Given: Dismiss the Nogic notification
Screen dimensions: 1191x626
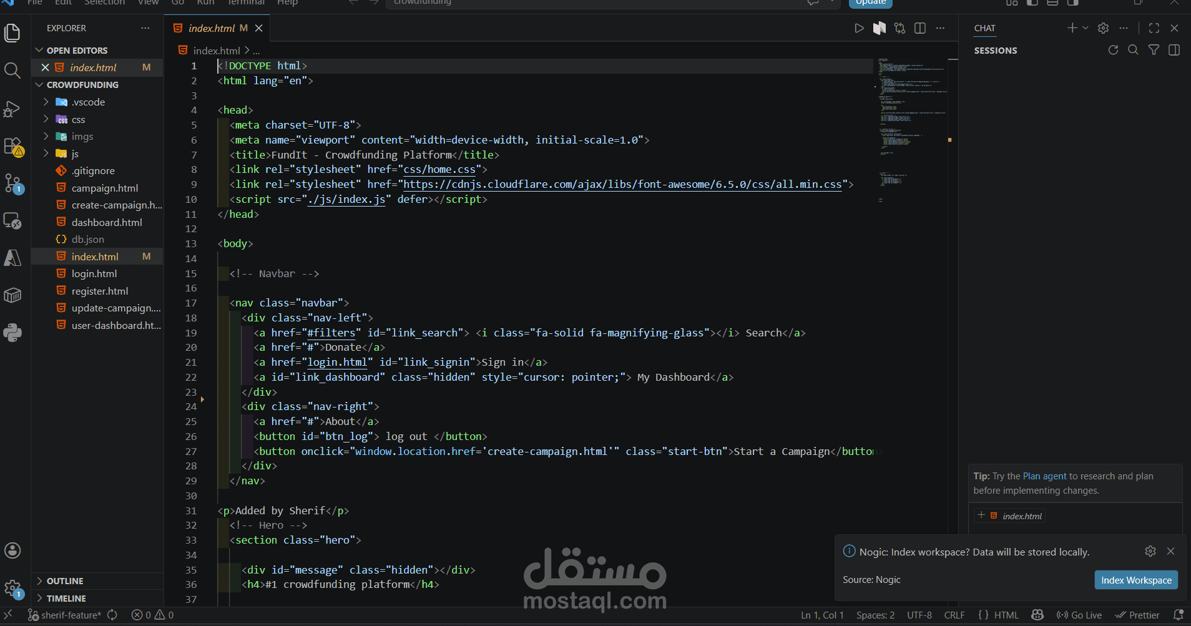Looking at the screenshot, I should coord(1171,551).
